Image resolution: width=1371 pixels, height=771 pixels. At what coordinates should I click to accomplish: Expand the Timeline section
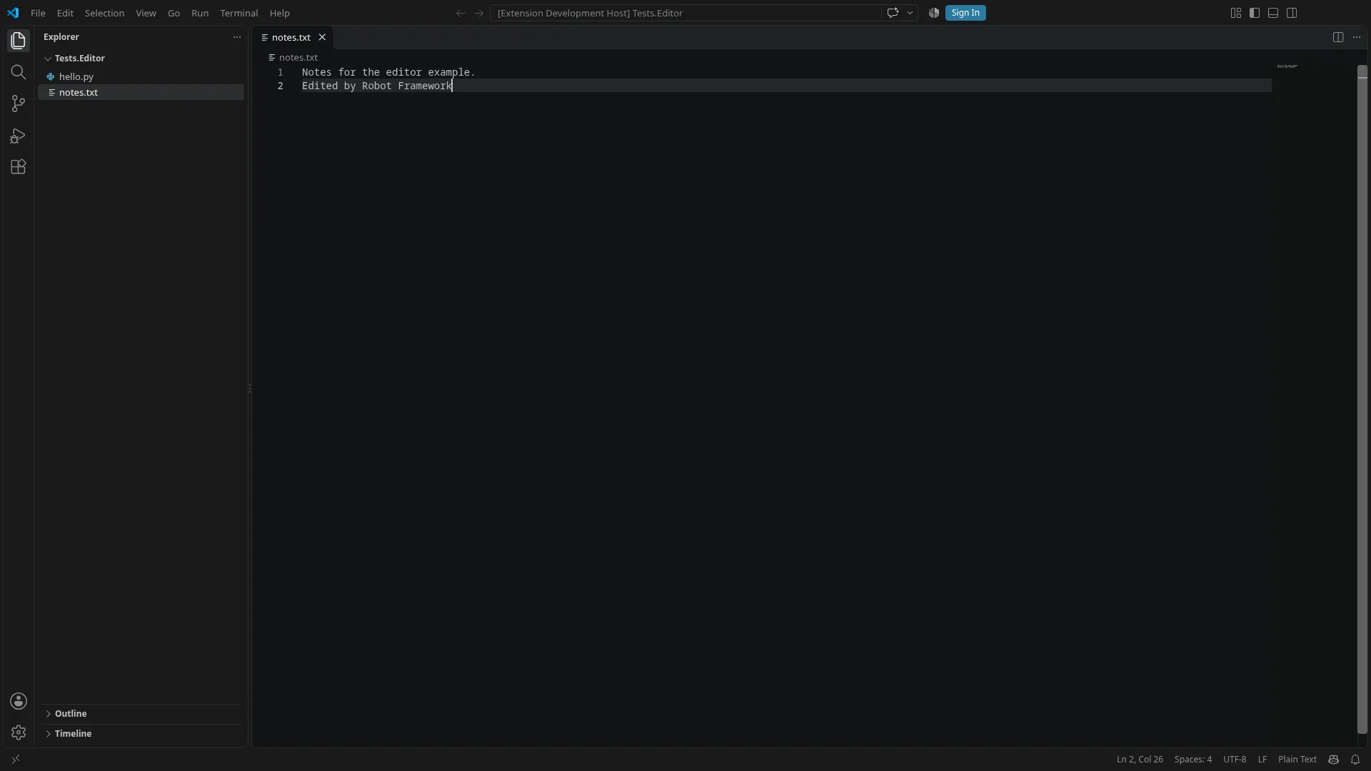click(x=141, y=734)
